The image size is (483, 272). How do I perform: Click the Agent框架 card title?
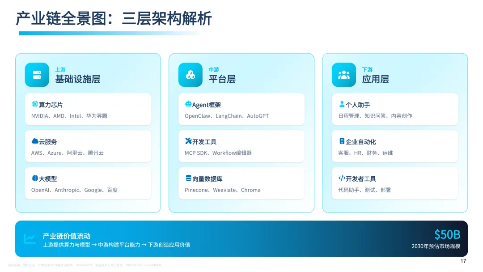(206, 105)
